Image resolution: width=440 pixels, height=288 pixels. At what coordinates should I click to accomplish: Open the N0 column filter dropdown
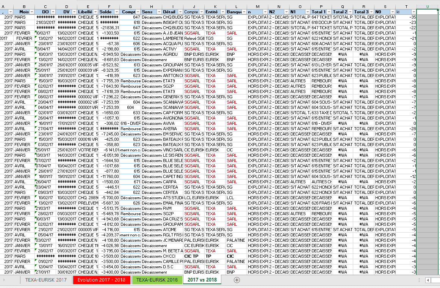coord(392,12)
